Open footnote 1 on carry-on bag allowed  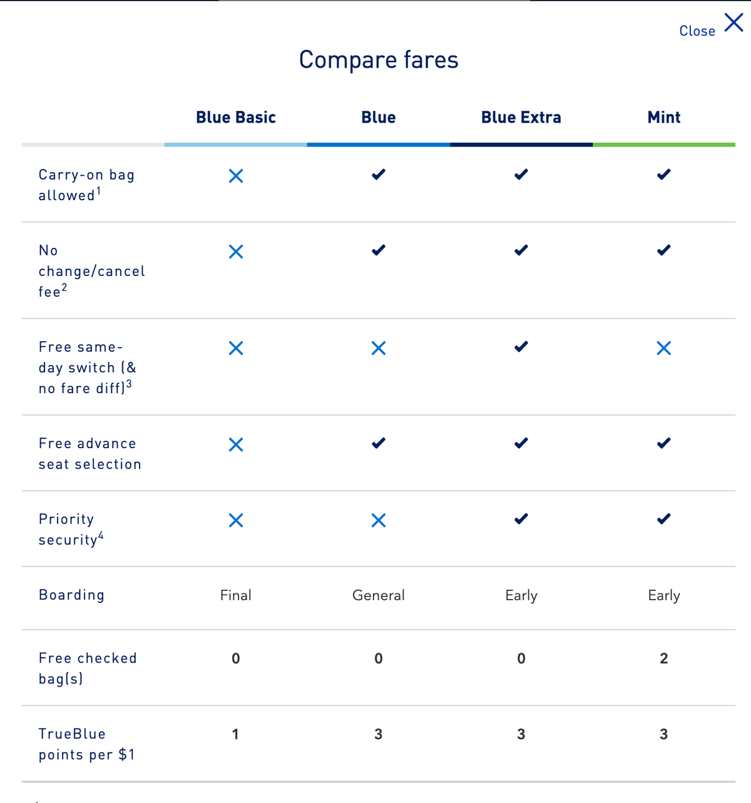tap(99, 191)
